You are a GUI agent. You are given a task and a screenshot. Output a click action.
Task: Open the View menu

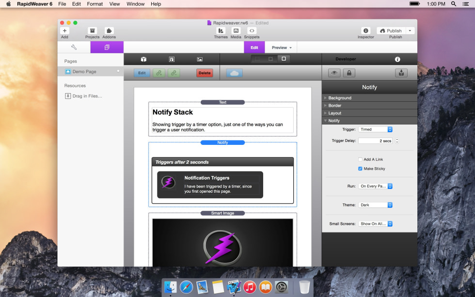(114, 4)
